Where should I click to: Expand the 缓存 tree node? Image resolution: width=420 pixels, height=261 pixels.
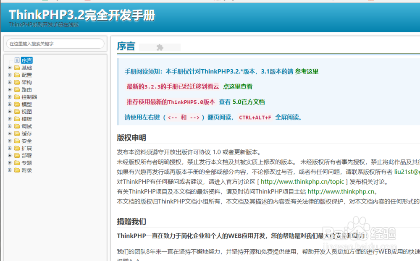(x=10, y=133)
